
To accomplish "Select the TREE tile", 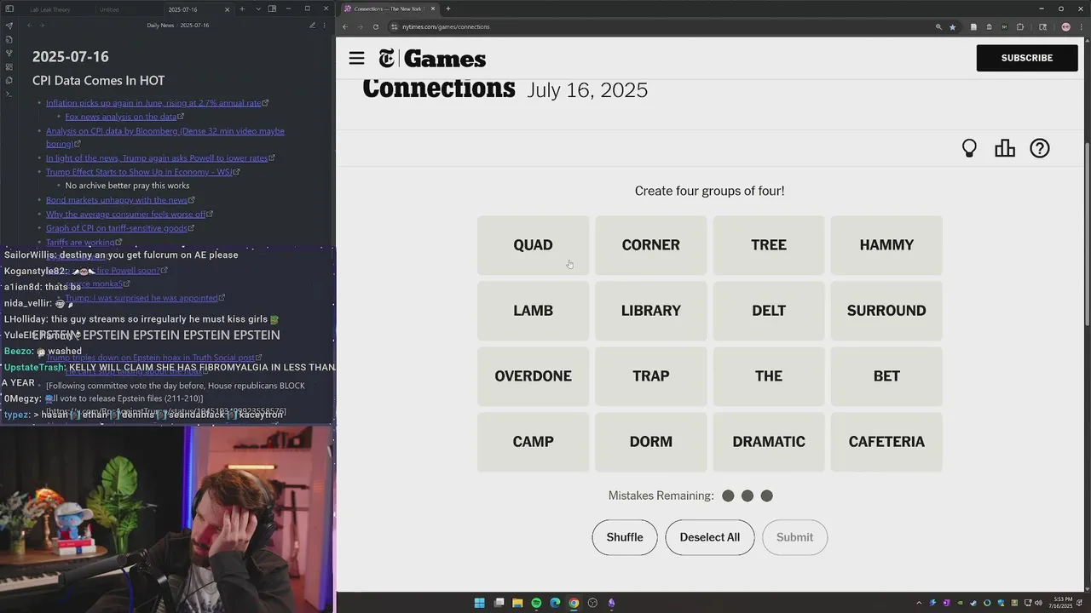I will 769,245.
